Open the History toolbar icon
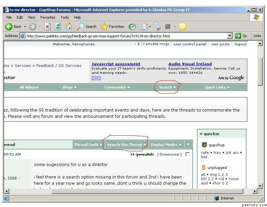The height and width of the screenshot is (207, 267). tap(132, 27)
